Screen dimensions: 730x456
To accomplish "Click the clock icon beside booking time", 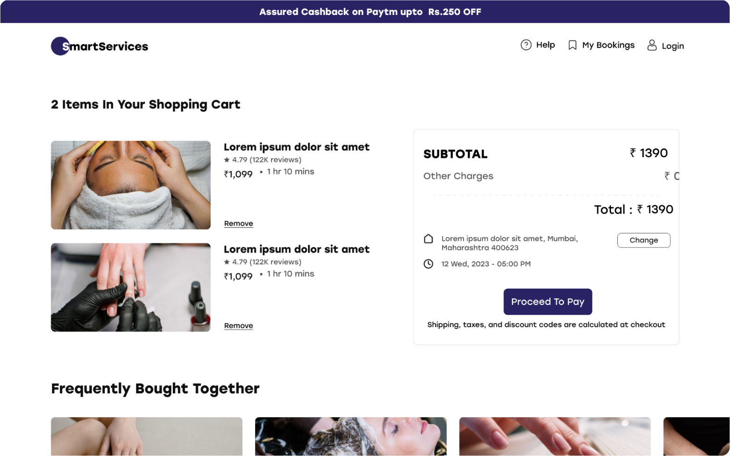I will [x=428, y=264].
